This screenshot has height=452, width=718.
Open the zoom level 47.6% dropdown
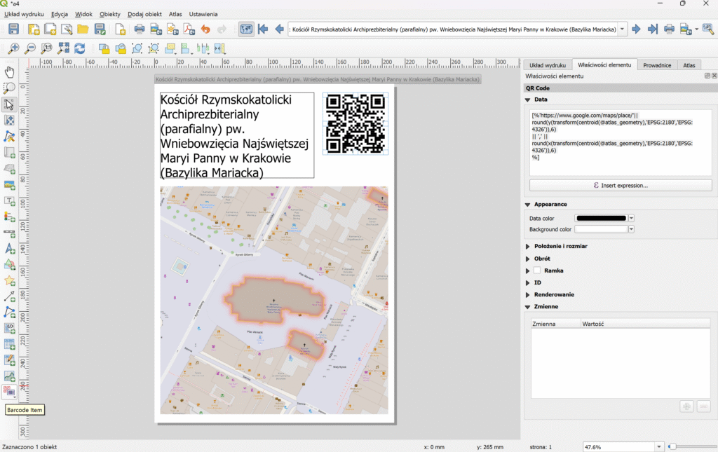tap(658, 446)
